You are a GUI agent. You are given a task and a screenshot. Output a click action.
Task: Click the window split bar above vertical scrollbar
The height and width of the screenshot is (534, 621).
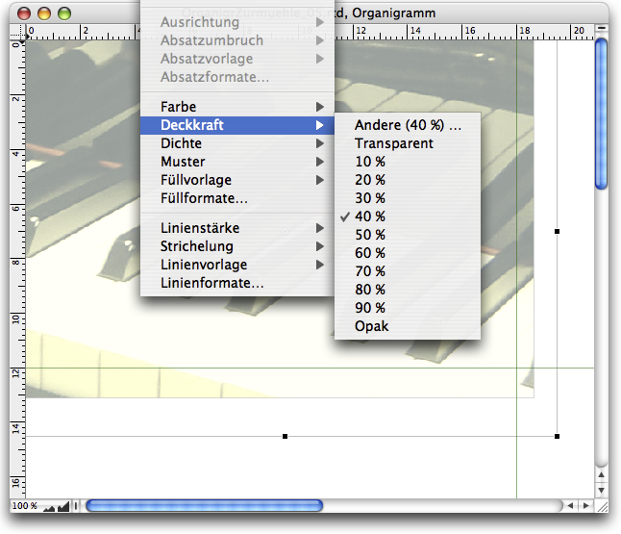pyautogui.click(x=602, y=29)
